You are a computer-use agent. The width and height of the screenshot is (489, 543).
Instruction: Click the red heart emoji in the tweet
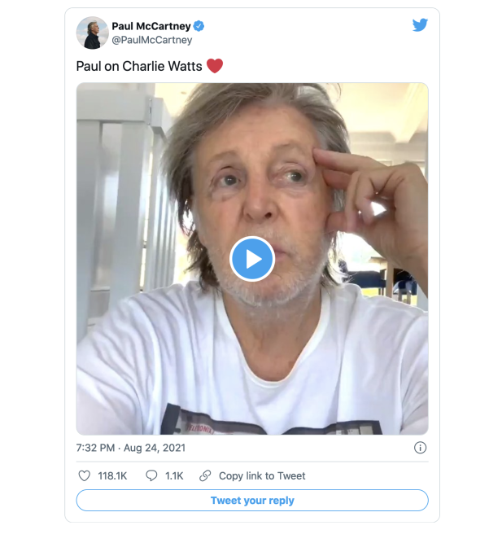(214, 66)
